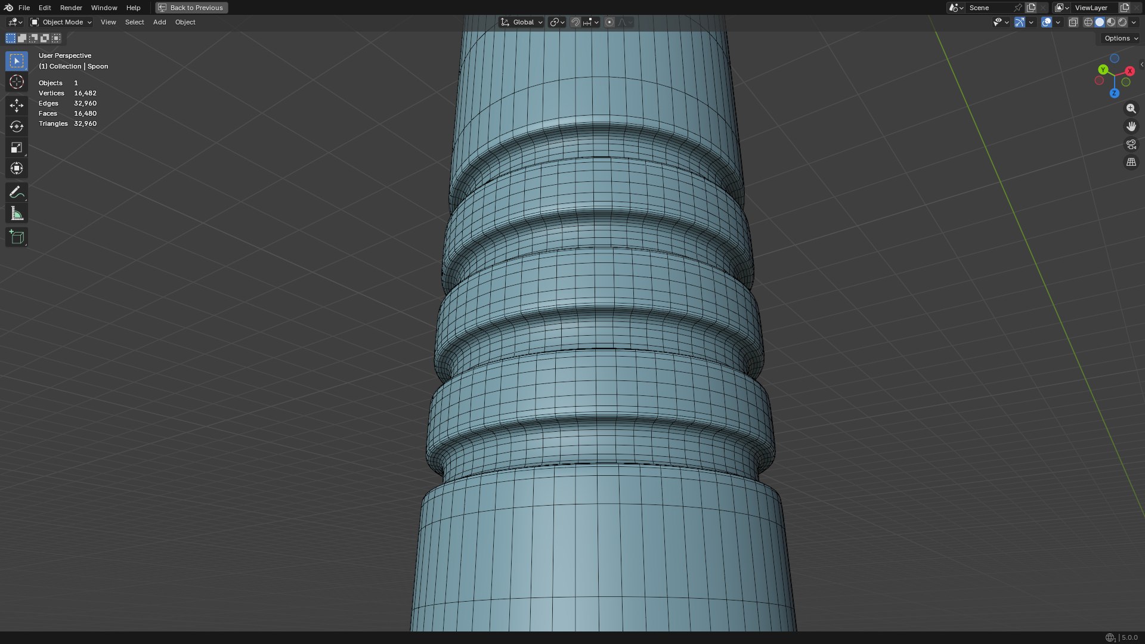
Task: Activate the Move tool
Action: point(17,106)
